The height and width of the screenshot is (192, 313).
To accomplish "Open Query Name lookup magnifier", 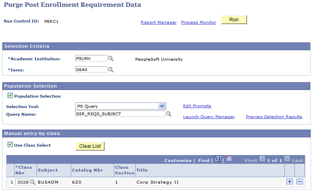I will (x=169, y=114).
